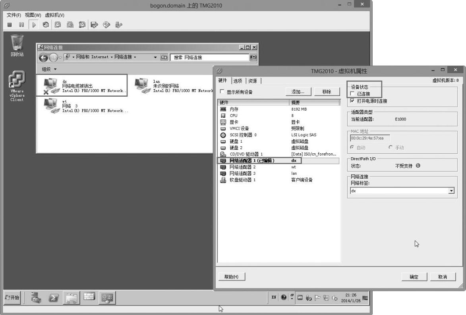Select 网络适配器 3 in hardware list
Screen dimensions: 466x315
click(279, 174)
